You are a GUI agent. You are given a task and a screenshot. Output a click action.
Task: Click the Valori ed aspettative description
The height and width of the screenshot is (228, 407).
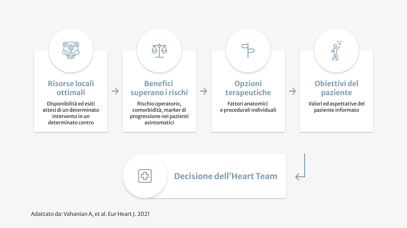click(336, 107)
